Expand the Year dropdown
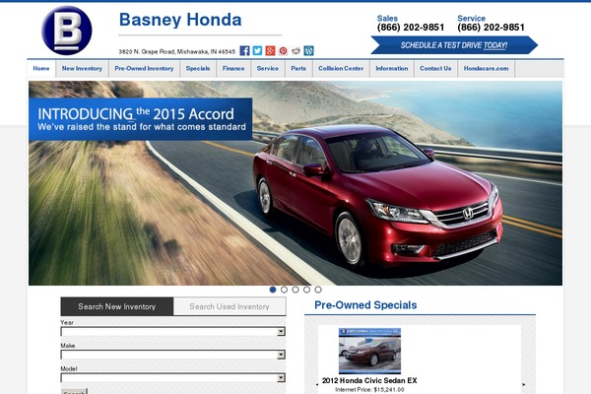Viewport: 591px width, 394px height. click(173, 331)
